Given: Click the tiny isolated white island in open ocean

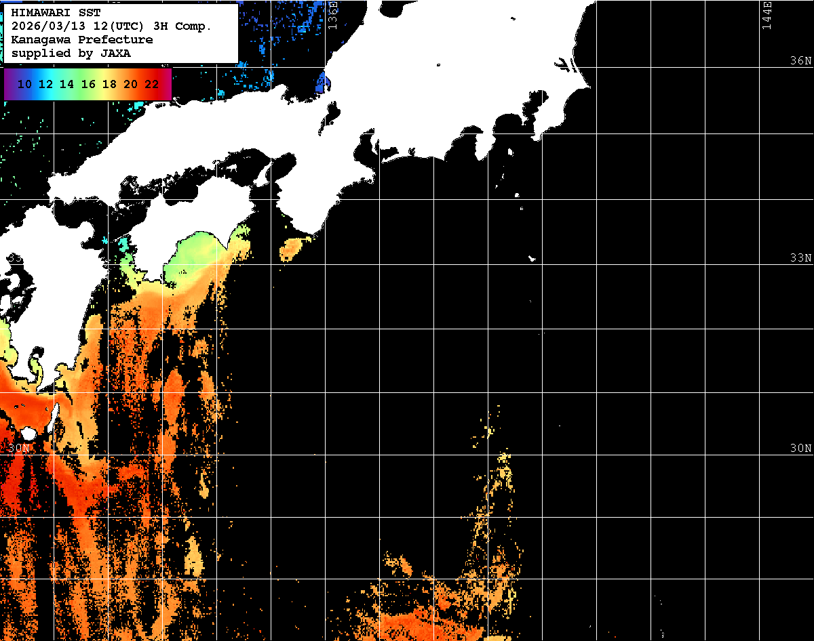Looking at the screenshot, I should [x=532, y=258].
